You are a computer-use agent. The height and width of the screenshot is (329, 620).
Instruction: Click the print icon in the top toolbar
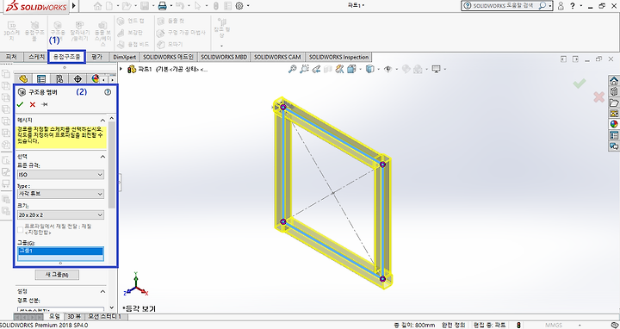pos(162,6)
